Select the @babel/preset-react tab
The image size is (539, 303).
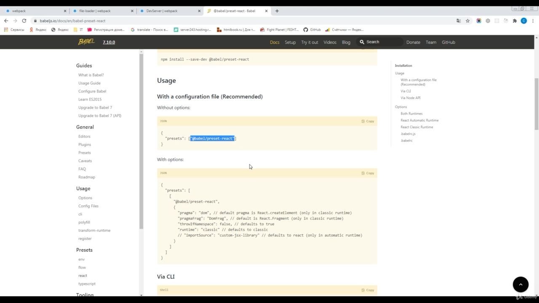tap(237, 11)
